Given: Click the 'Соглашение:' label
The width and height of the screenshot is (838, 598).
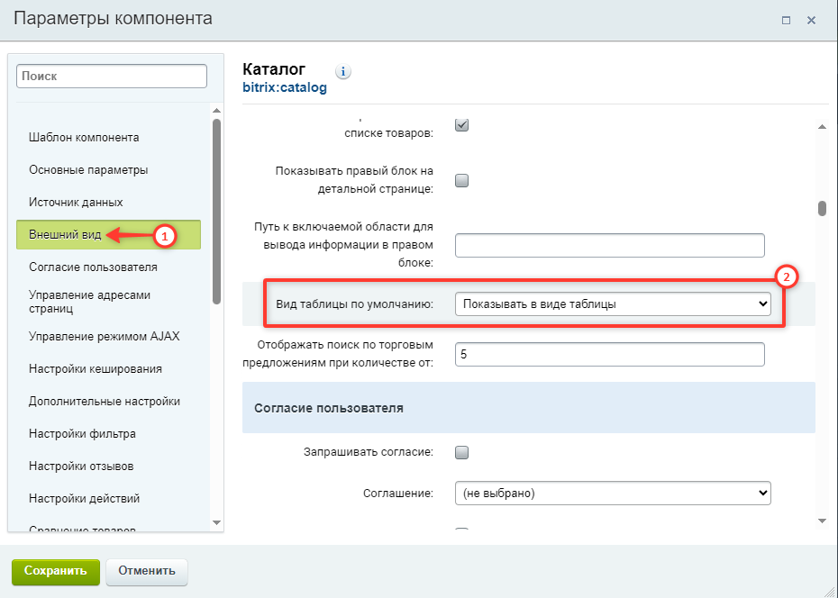Looking at the screenshot, I should pos(398,494).
